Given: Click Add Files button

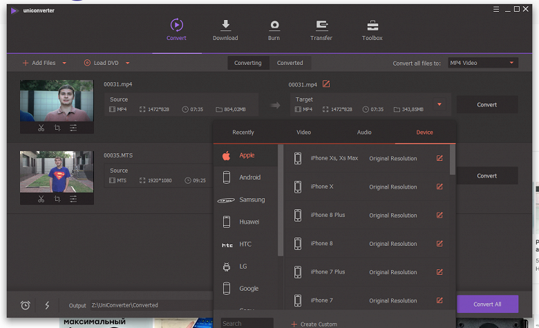Looking at the screenshot, I should coord(39,63).
